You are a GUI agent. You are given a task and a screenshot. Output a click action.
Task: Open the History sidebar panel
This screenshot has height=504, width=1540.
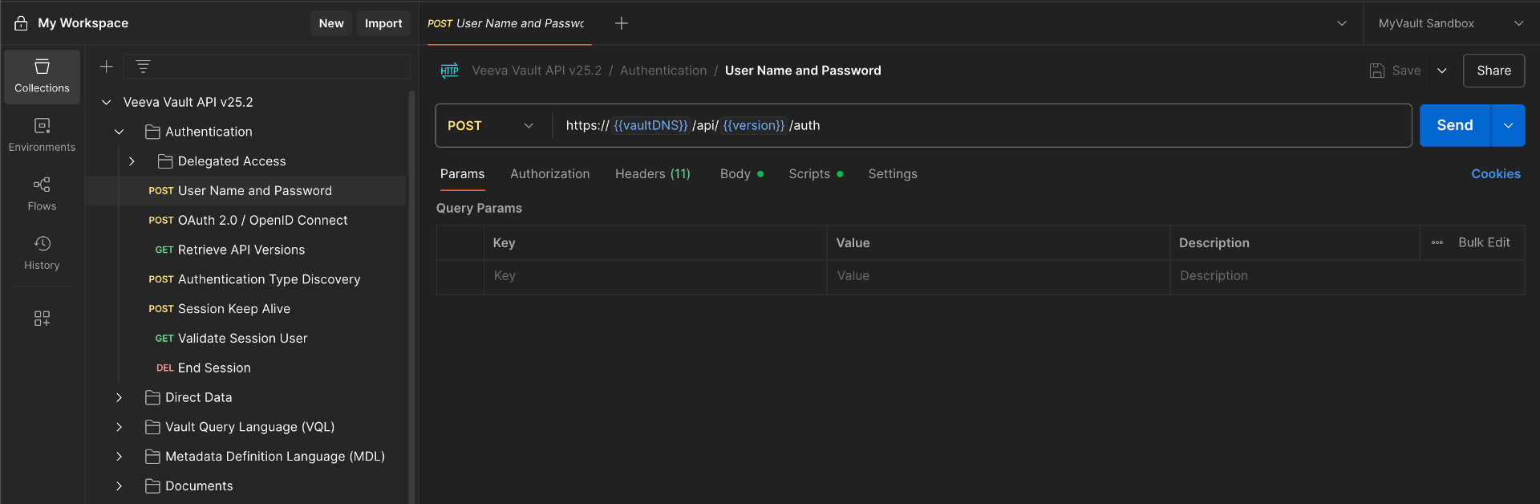(42, 253)
